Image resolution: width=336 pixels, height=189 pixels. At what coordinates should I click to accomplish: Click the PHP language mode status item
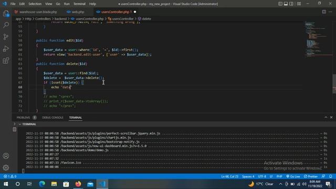tap(279, 176)
